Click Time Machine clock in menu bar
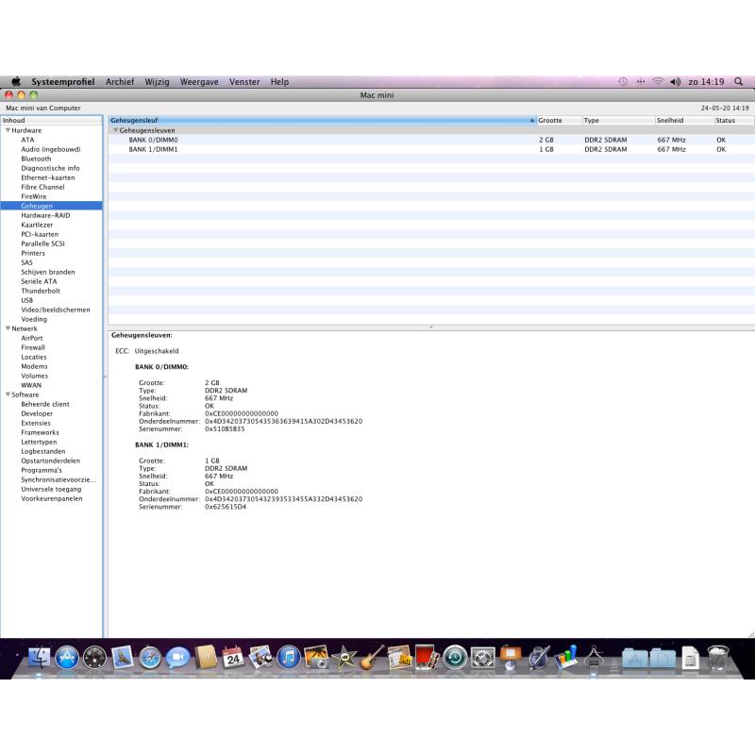 [623, 82]
